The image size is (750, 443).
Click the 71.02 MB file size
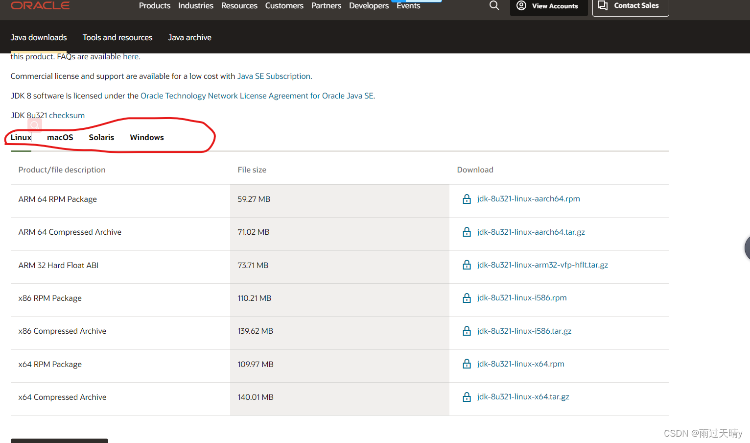click(254, 232)
